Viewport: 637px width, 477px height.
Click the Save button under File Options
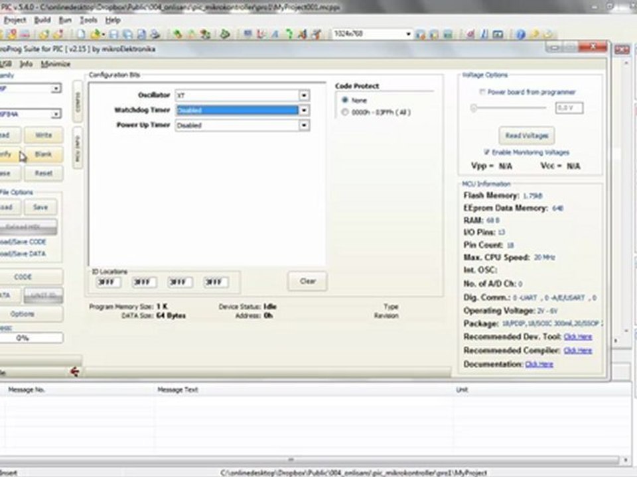pos(40,207)
